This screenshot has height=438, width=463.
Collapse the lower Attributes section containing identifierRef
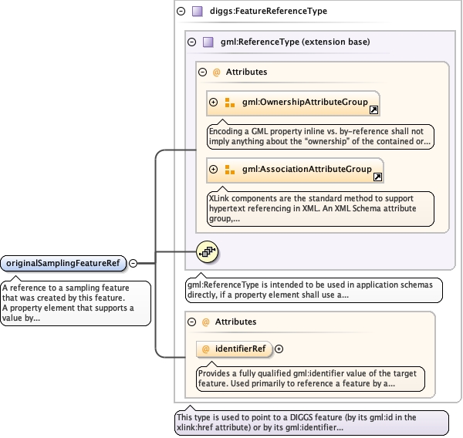191,322
